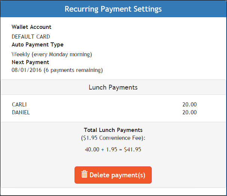The width and height of the screenshot is (227, 196).
Task: Click the Recurring Payment Settings header
Action: [x=113, y=9]
